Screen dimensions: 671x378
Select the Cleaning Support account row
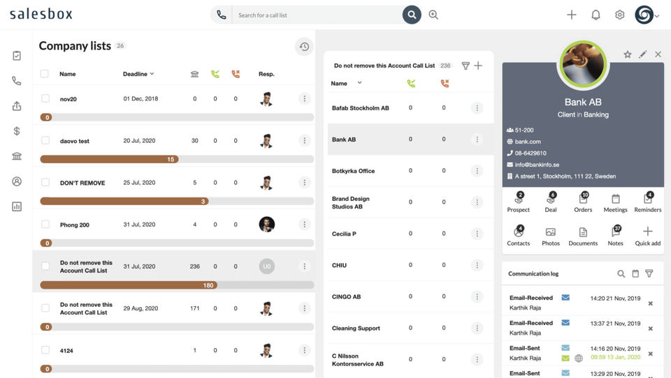(x=410, y=328)
